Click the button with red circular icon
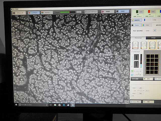 click(x=107, y=12)
